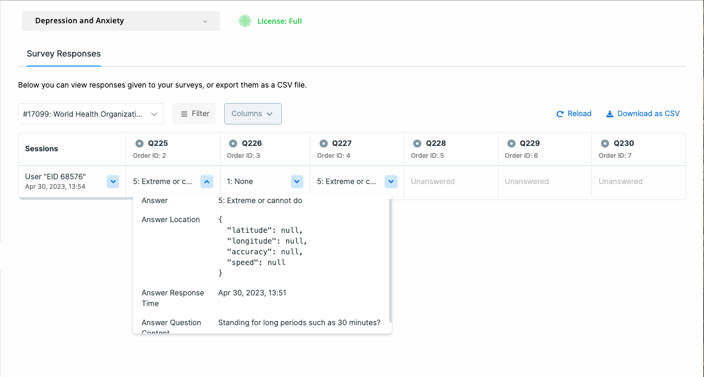Collapse the Q227 "5: Extreme" answer details

click(x=390, y=181)
